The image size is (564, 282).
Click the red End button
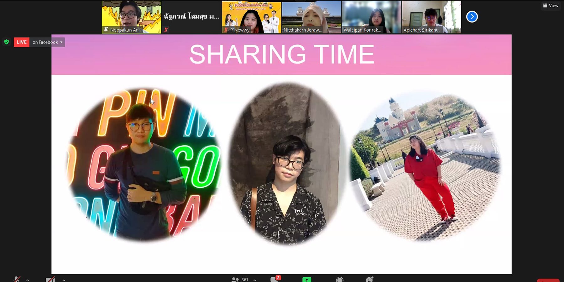coord(548,280)
